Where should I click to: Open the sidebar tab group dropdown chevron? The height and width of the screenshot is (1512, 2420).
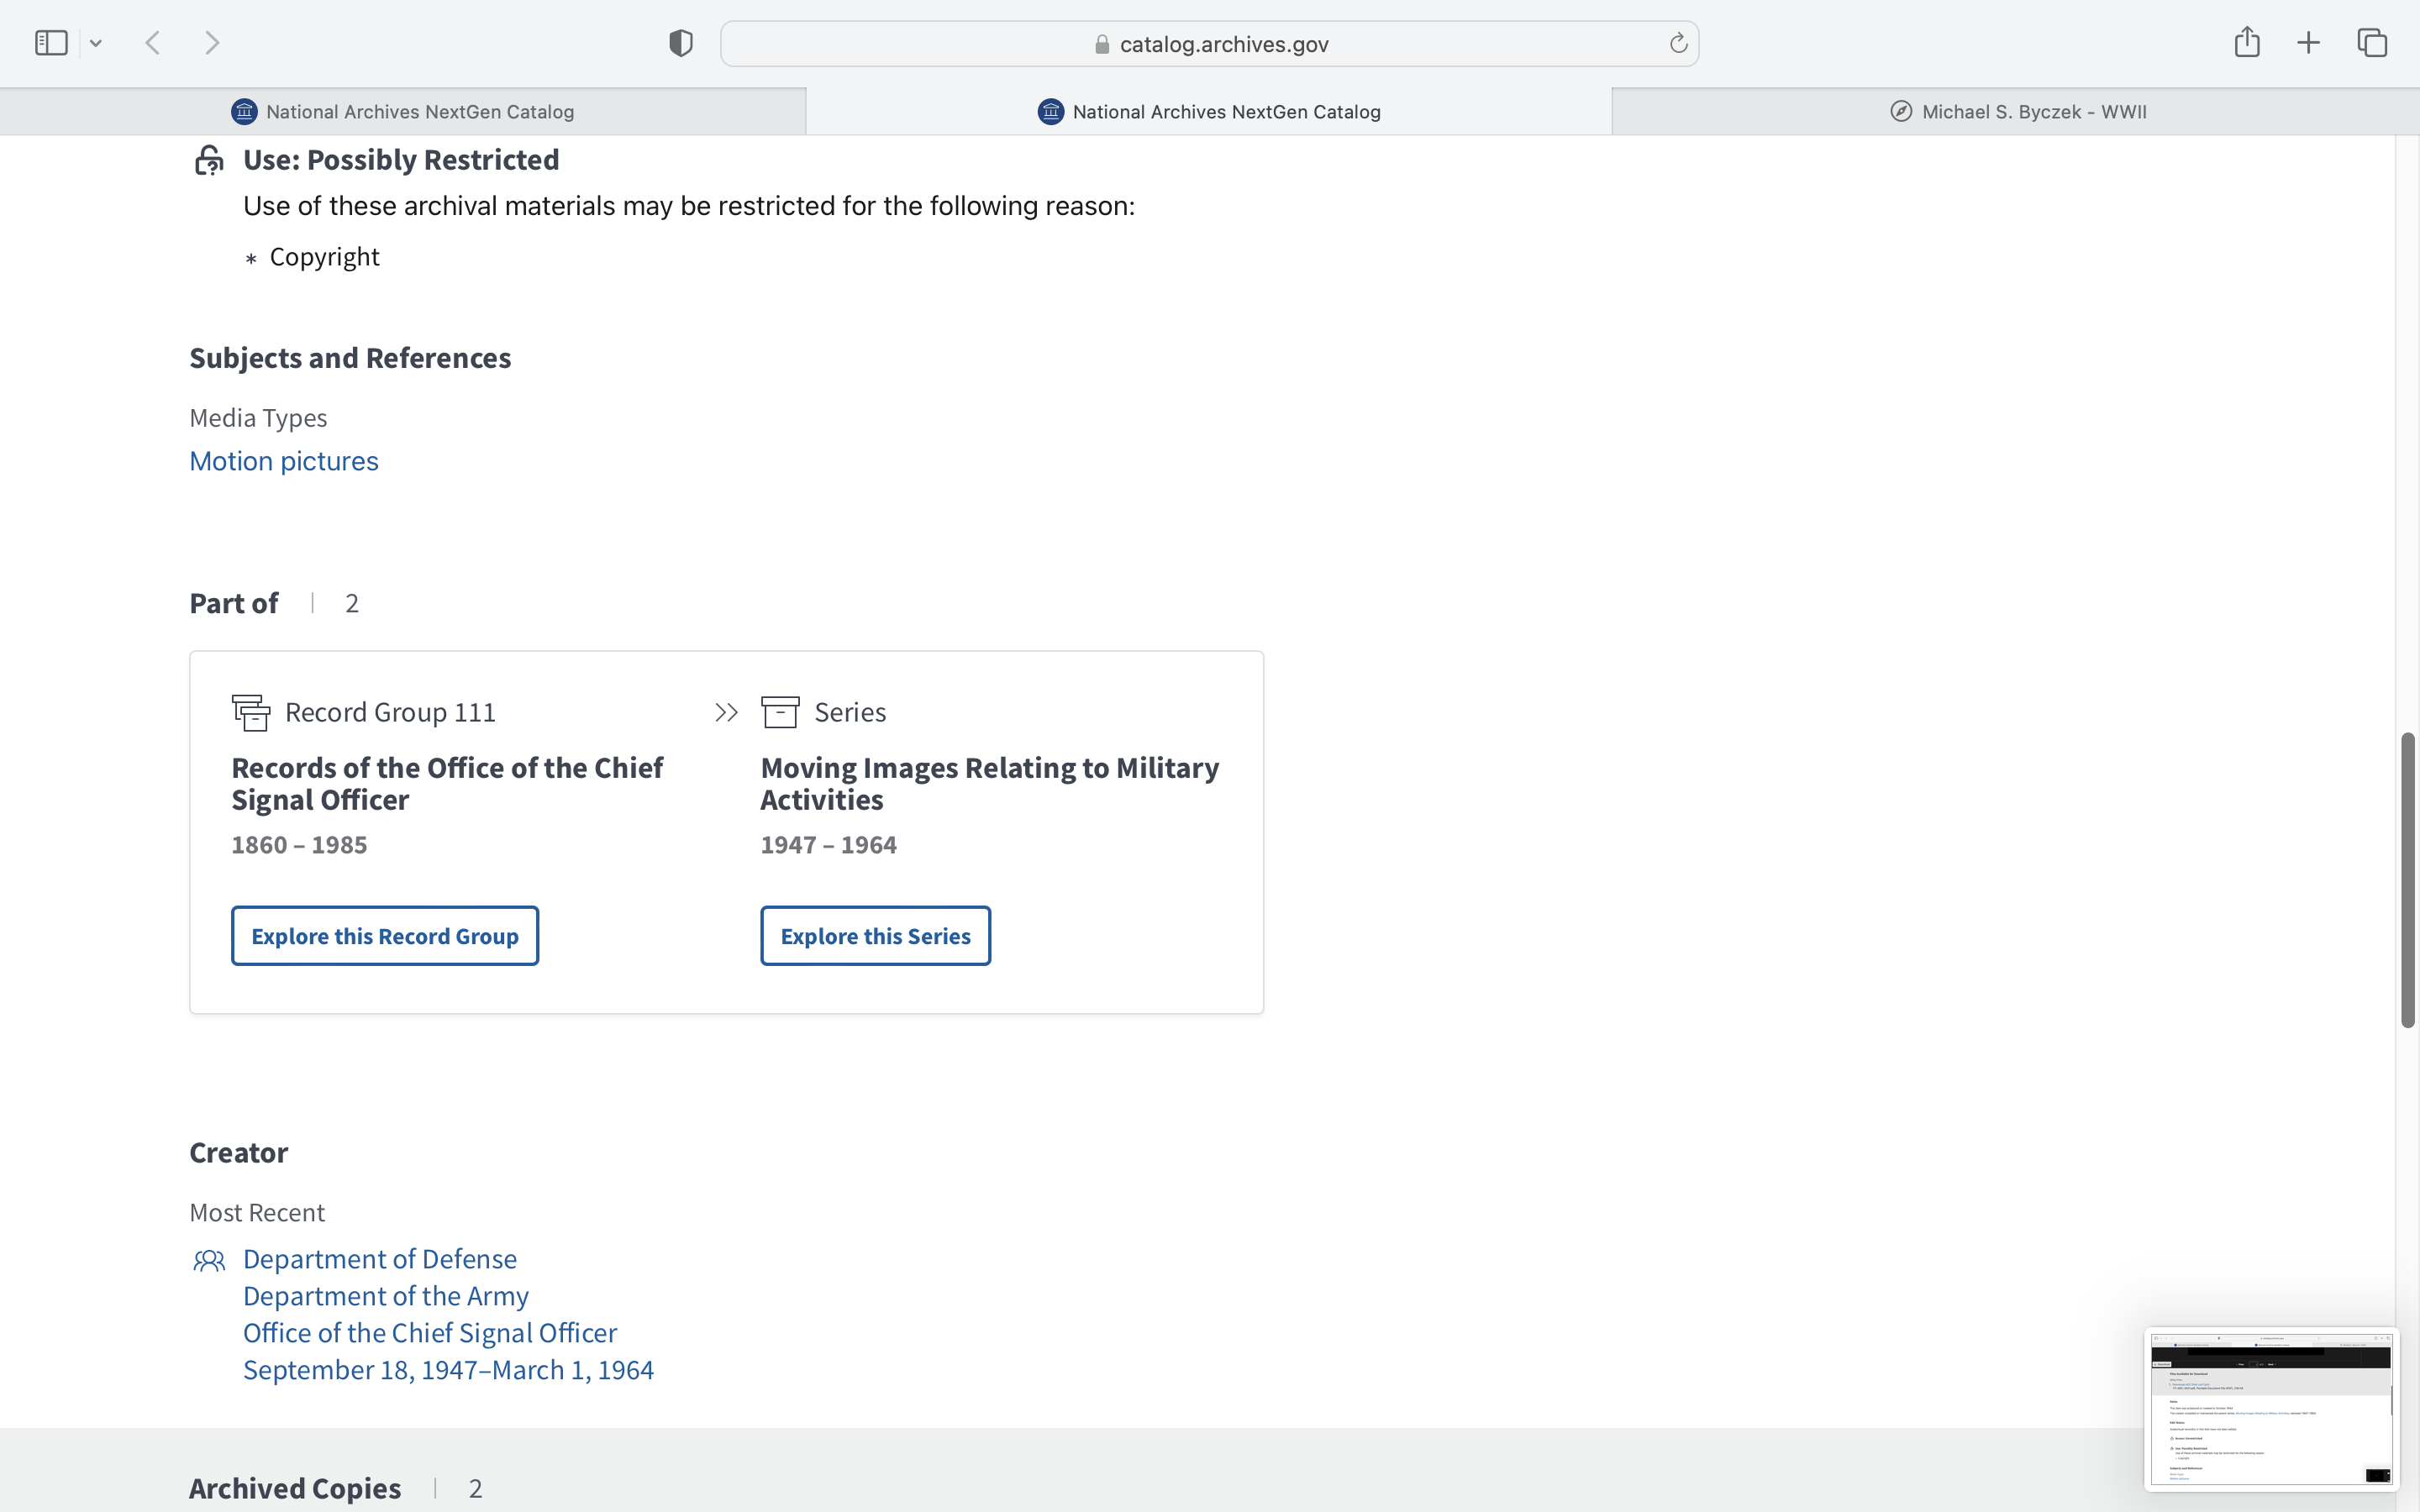(x=96, y=43)
